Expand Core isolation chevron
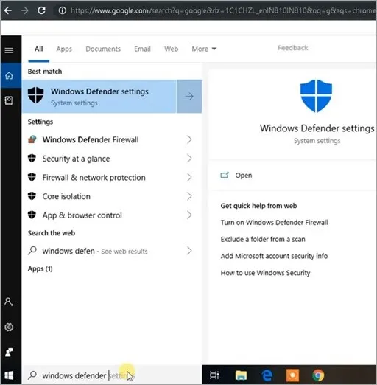This screenshot has width=377, height=385. [x=189, y=196]
